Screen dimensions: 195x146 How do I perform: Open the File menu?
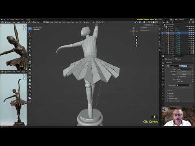(4, 19)
